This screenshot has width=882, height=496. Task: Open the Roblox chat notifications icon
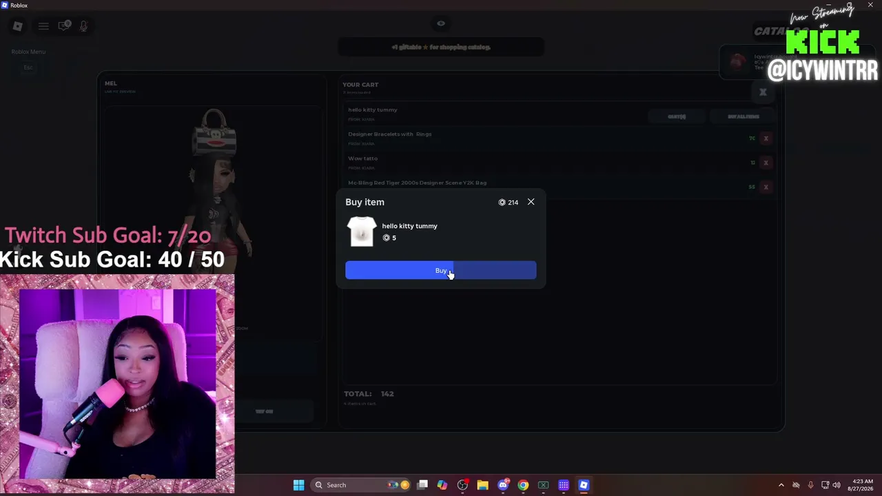[64, 26]
